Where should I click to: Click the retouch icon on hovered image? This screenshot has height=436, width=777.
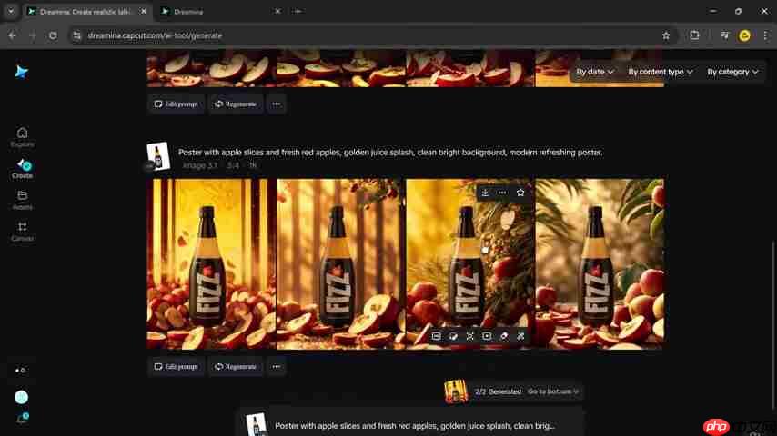click(x=453, y=336)
